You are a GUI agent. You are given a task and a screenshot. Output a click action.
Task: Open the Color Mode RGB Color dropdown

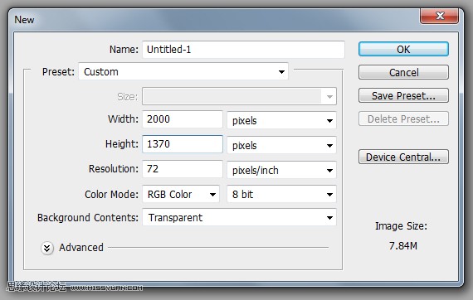pos(181,194)
